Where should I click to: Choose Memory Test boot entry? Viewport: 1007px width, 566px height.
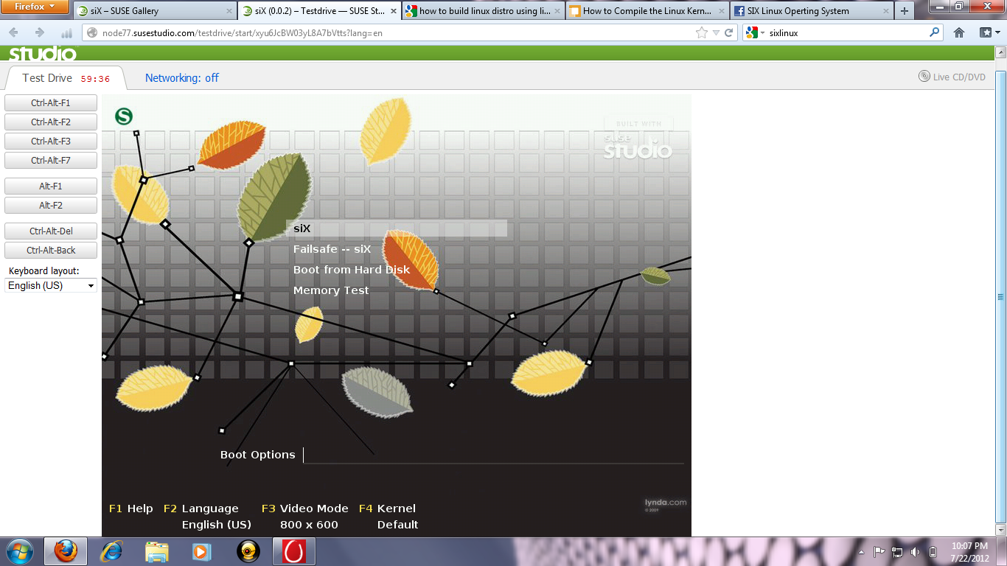tap(331, 290)
